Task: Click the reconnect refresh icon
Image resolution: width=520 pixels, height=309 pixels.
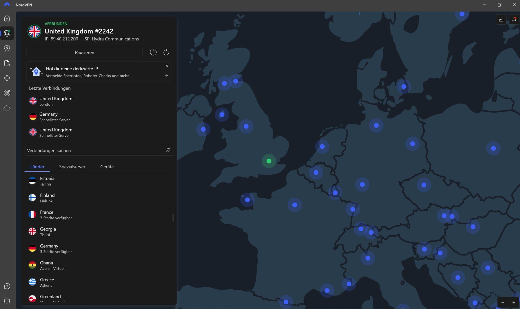Action: click(166, 52)
